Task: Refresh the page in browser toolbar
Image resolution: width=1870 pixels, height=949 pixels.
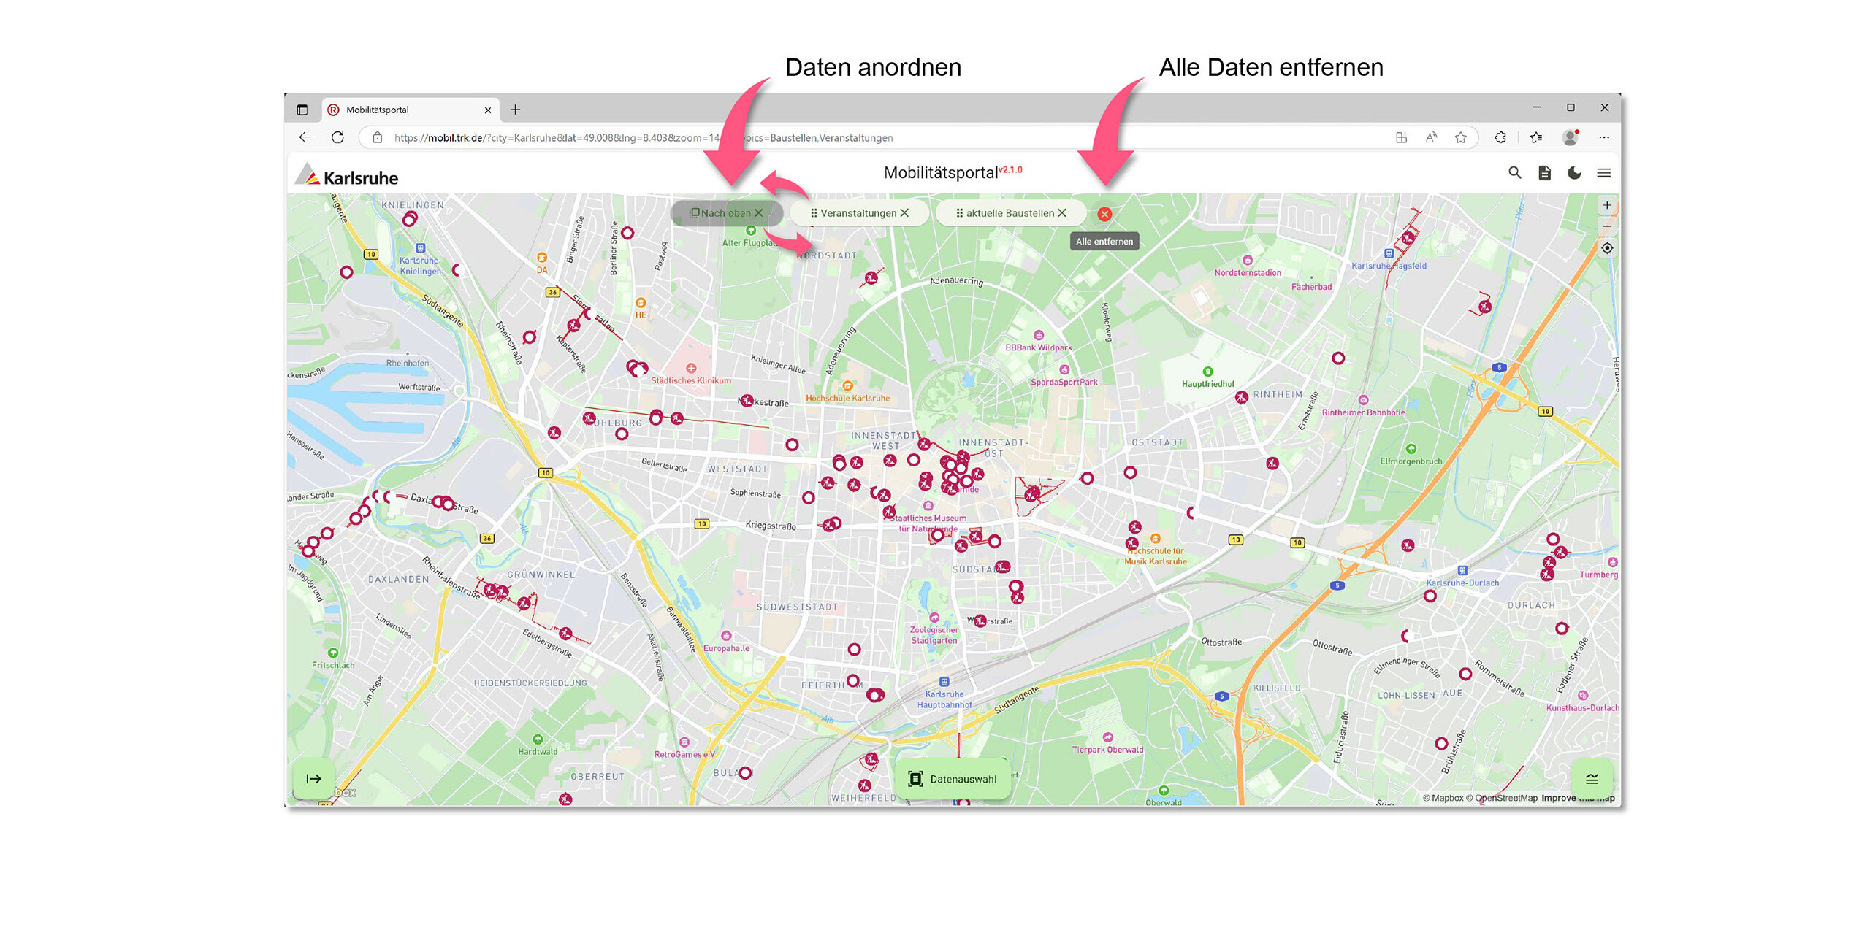Action: [337, 137]
